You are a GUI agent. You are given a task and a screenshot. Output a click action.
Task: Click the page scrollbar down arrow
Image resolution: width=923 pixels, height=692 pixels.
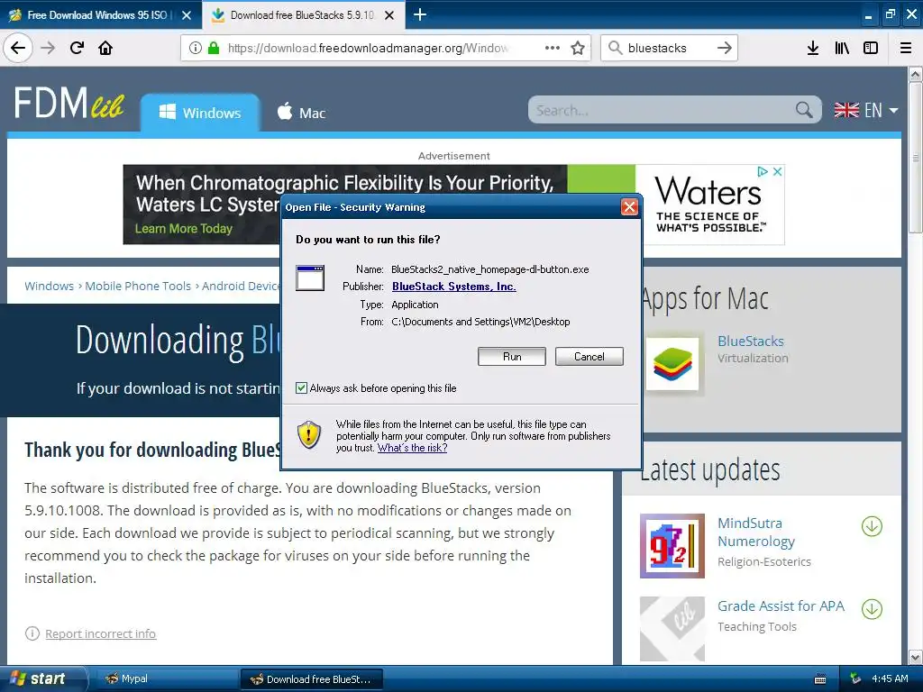[x=915, y=657]
